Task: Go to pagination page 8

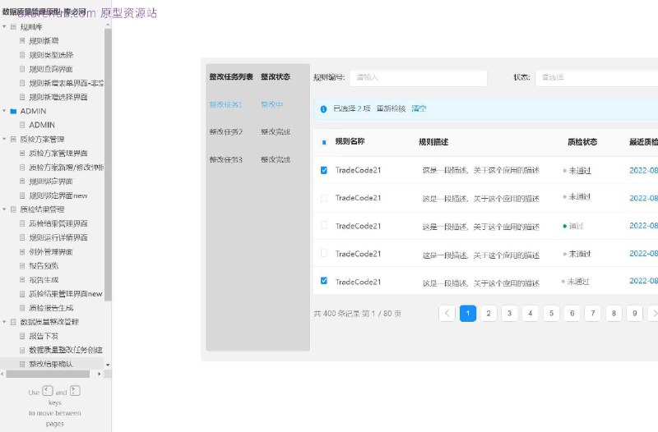Action: click(614, 314)
